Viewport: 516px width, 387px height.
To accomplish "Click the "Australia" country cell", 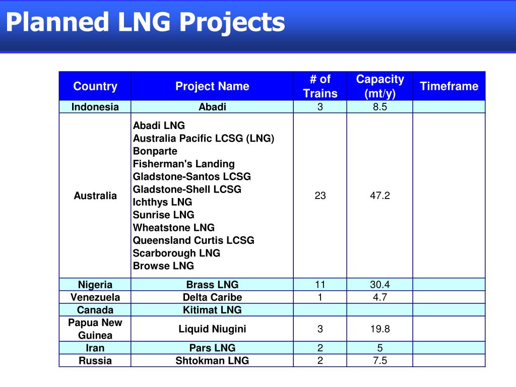I will click(95, 196).
